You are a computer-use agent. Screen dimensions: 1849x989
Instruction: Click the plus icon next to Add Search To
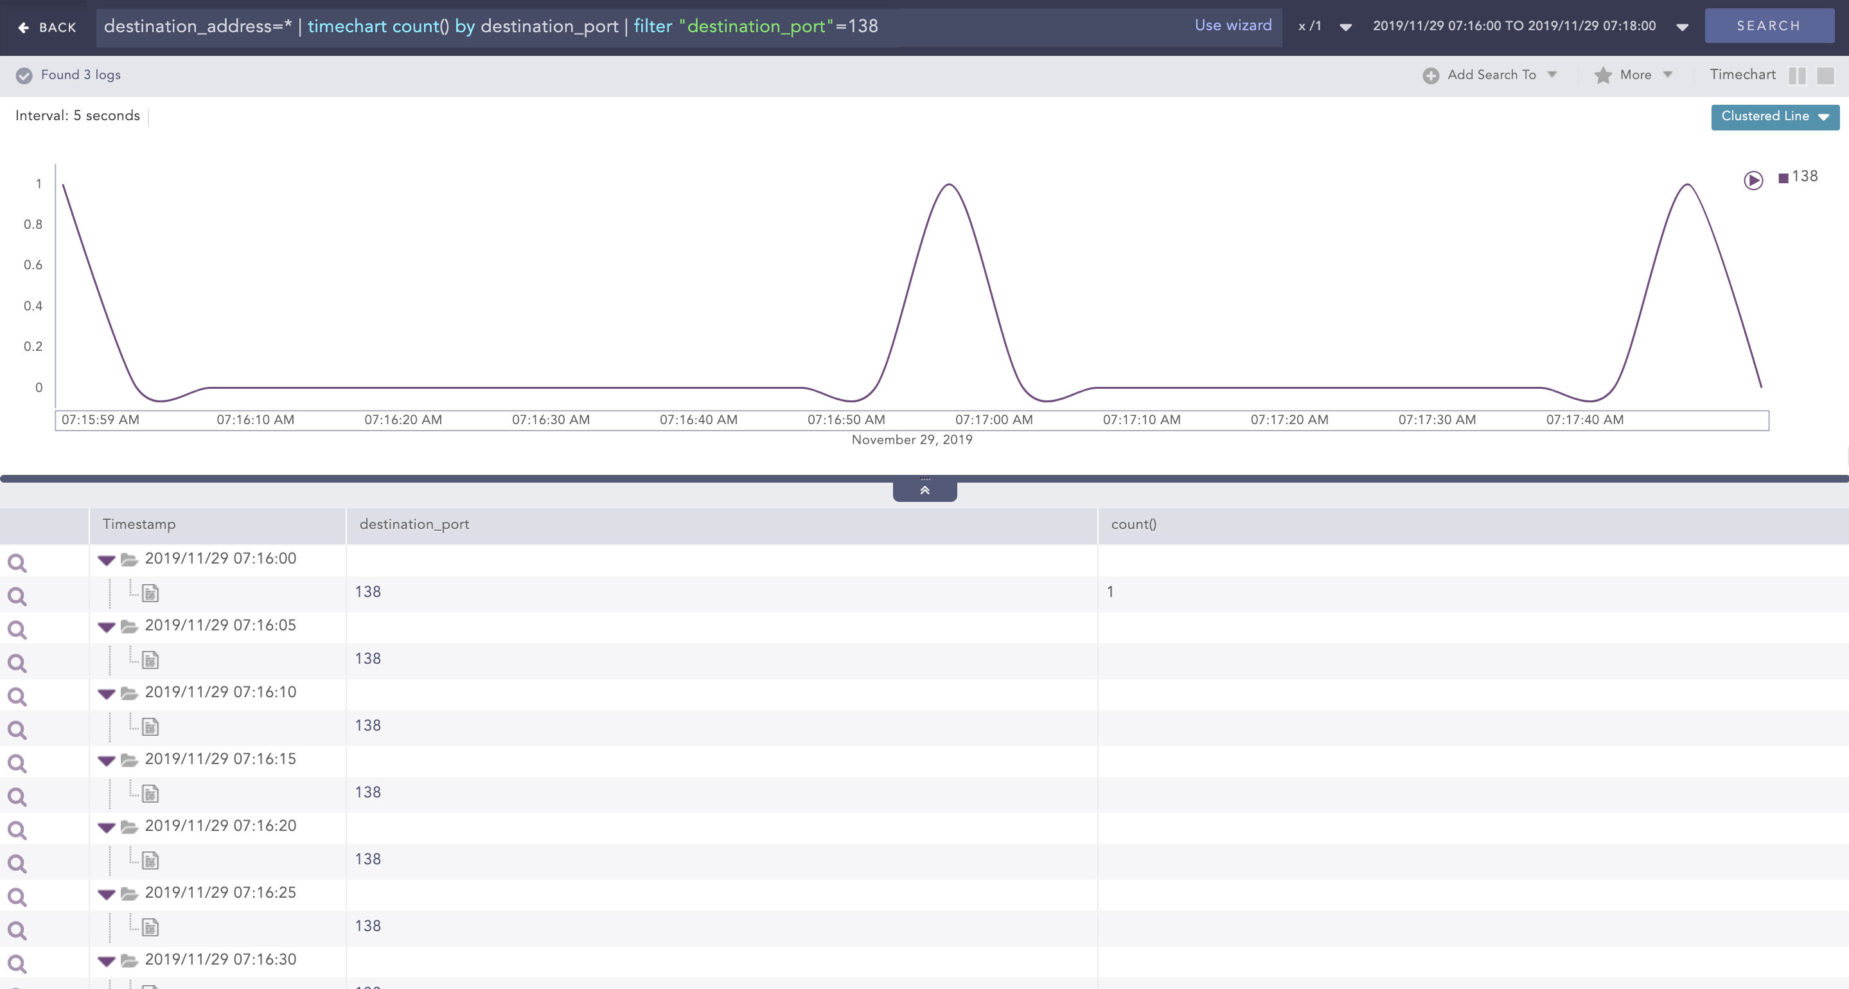tap(1431, 75)
